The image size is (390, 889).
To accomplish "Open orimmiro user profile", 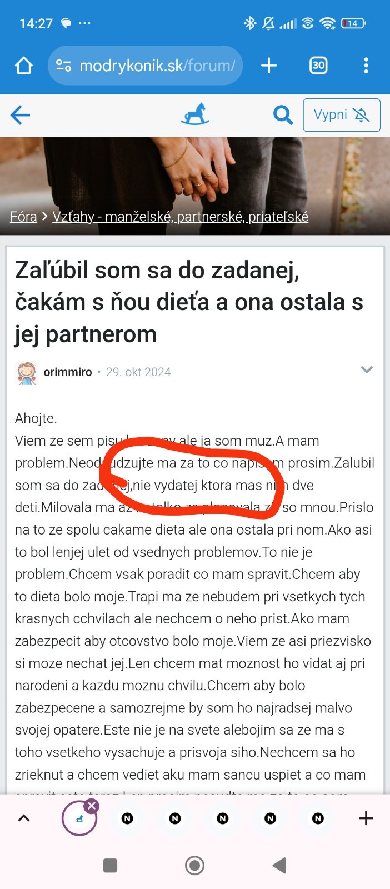I will coord(68,372).
